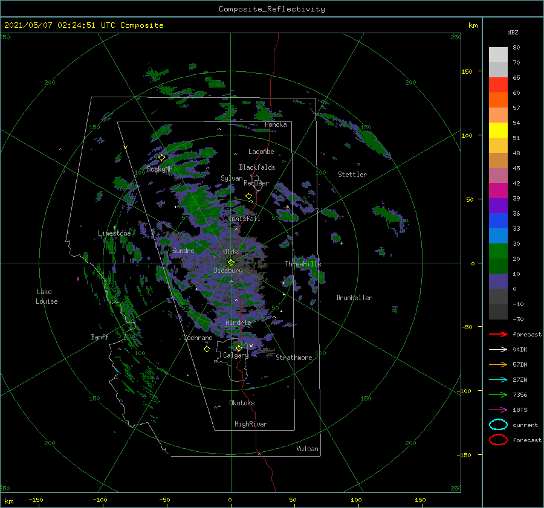Click the Lacombe city label
This screenshot has width=544, height=508.
[x=261, y=152]
